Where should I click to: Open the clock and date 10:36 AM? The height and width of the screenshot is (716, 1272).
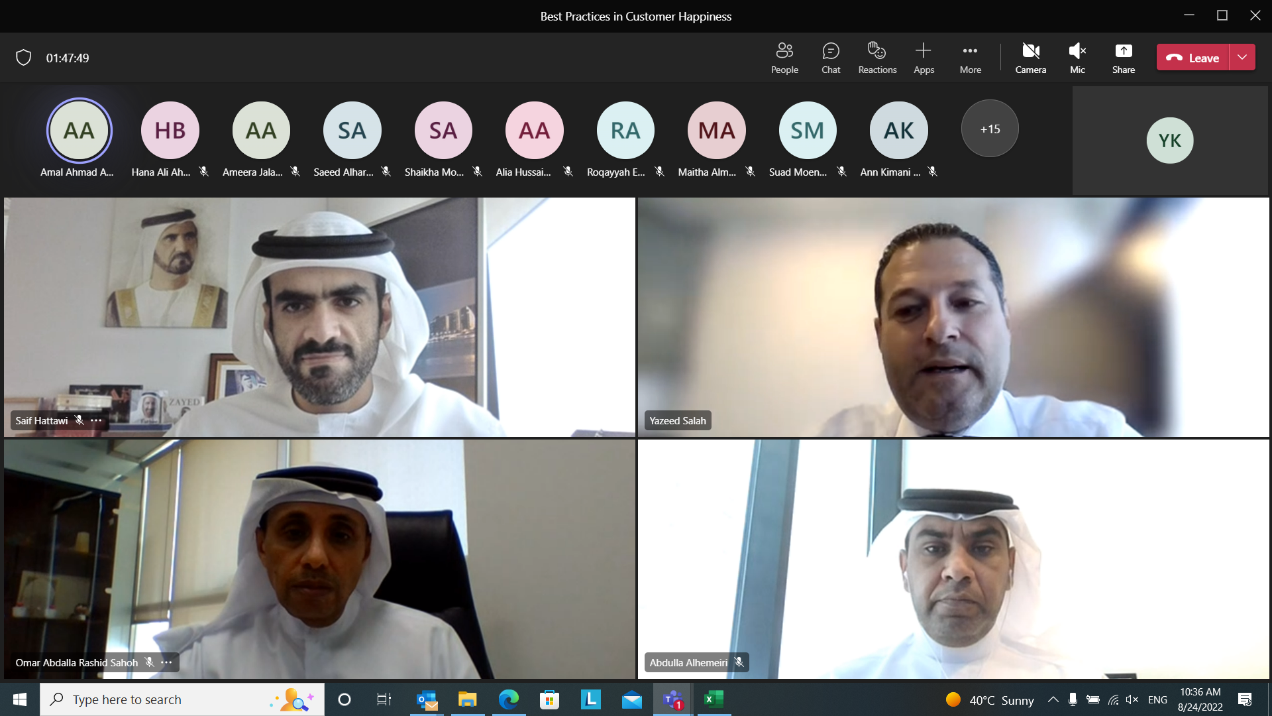[x=1200, y=699]
